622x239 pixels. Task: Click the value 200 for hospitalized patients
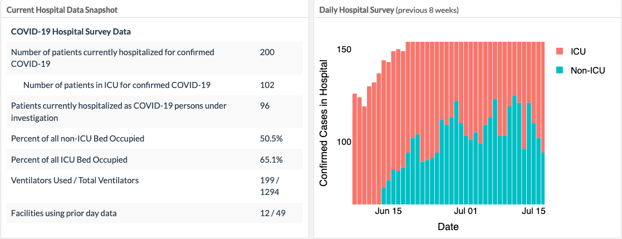[267, 52]
